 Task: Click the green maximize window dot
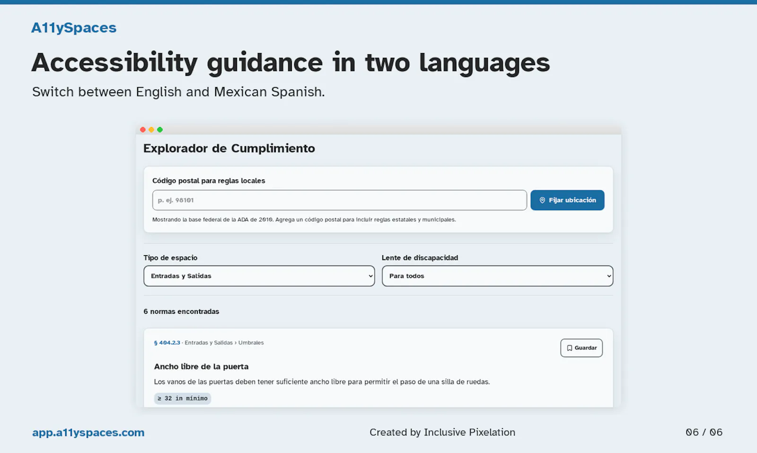tap(160, 130)
